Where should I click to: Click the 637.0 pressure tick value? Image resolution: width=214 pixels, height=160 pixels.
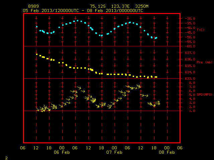(x=190, y=53)
